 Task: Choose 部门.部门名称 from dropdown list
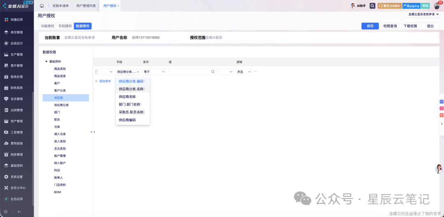[133, 104]
